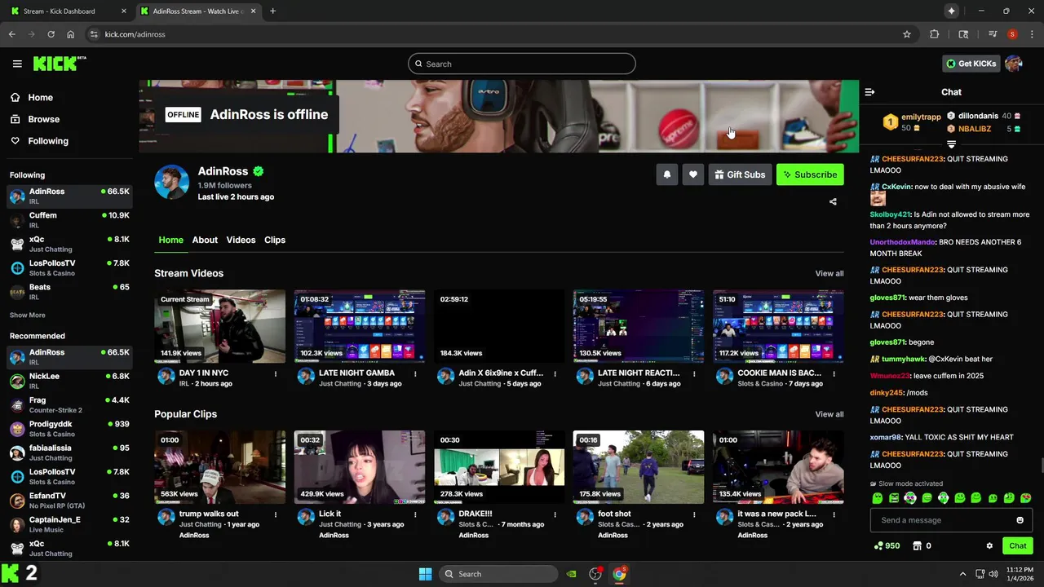Viewport: 1044px width, 587px height.
Task: Open the hamburger sidebar menu
Action: (x=17, y=64)
